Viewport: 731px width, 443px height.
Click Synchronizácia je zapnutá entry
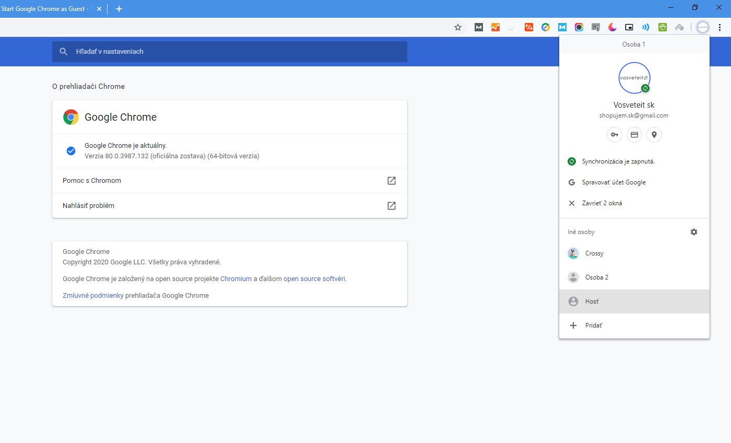point(634,161)
